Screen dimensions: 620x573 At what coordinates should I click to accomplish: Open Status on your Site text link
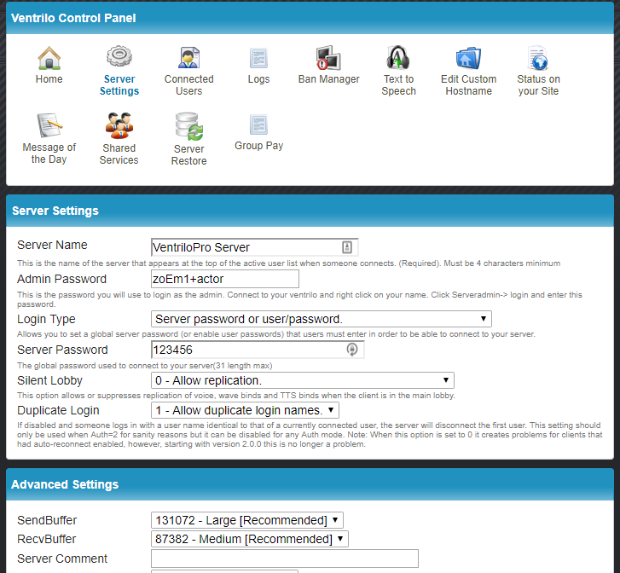tap(538, 85)
